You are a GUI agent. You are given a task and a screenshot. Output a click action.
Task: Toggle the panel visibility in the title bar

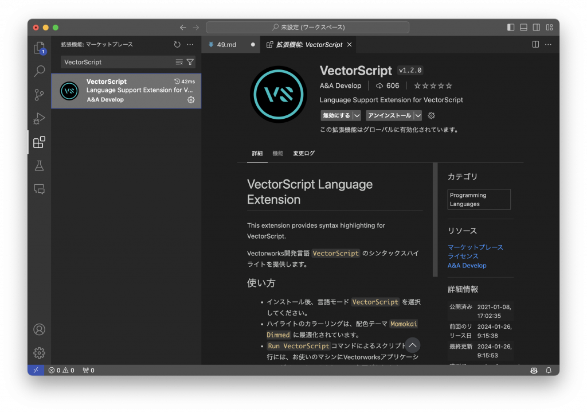tap(523, 27)
